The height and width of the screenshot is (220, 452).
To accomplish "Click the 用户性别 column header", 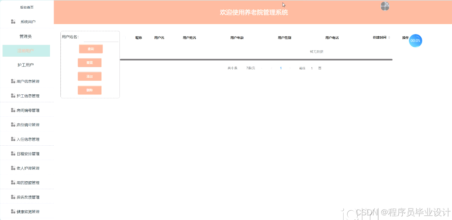I will (x=284, y=38).
